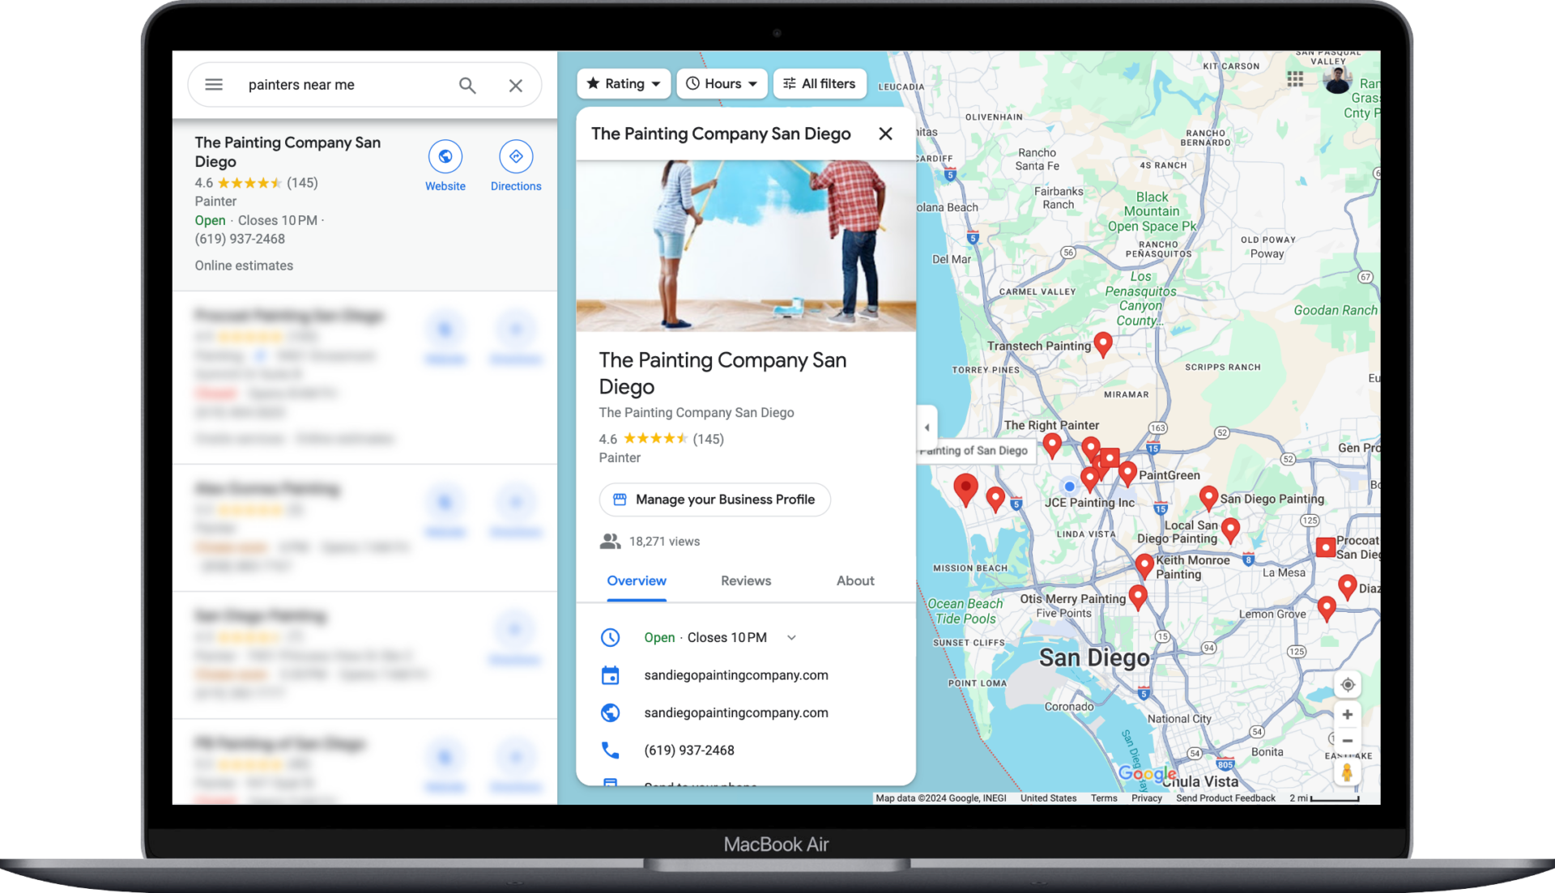Click phone number (619) 937-2468 in overview

(x=689, y=751)
